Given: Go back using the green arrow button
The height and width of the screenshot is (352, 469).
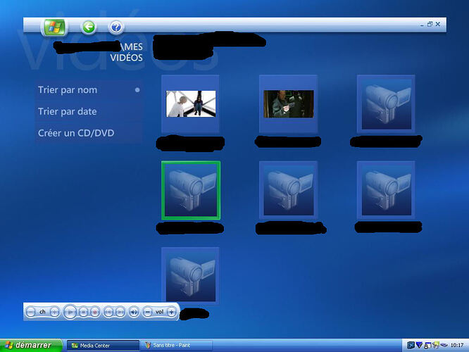Looking at the screenshot, I should tap(88, 27).
